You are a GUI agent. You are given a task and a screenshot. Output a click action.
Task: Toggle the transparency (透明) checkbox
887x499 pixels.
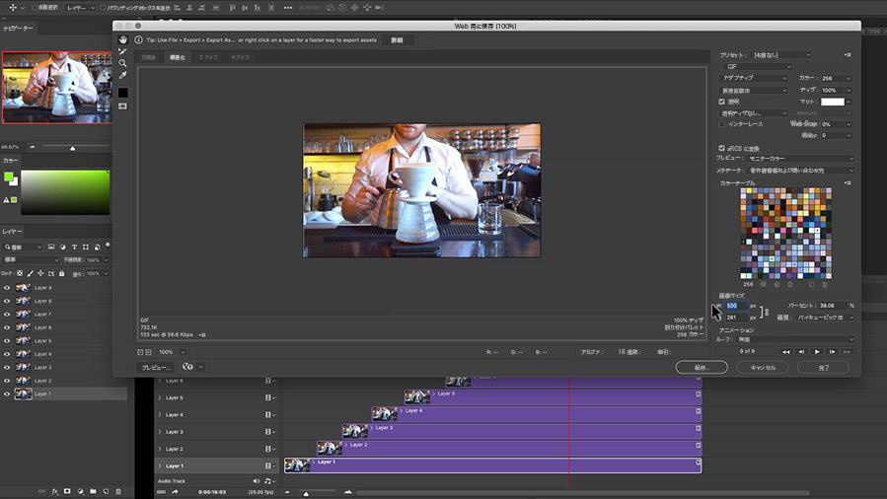point(721,102)
